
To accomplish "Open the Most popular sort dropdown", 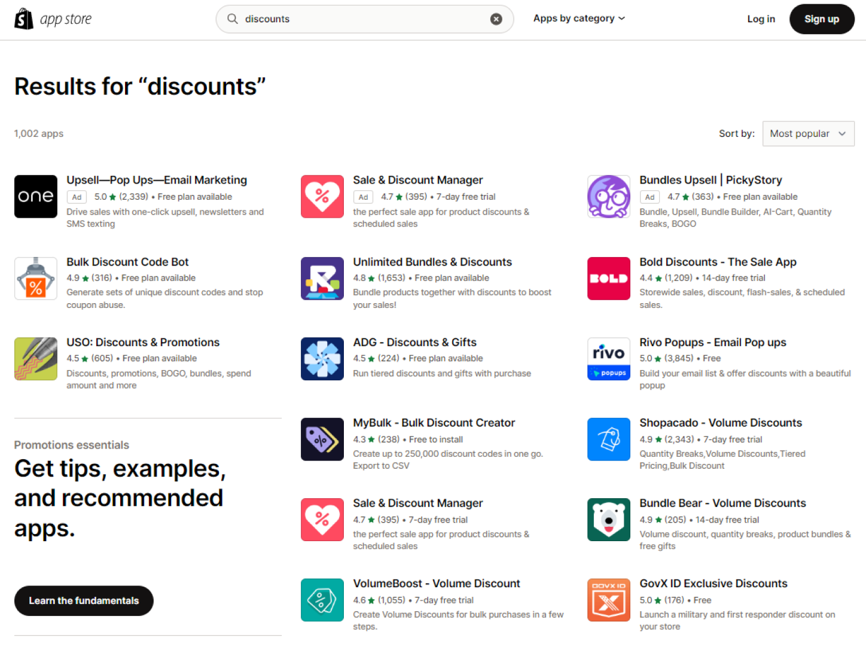I will pyautogui.click(x=808, y=134).
